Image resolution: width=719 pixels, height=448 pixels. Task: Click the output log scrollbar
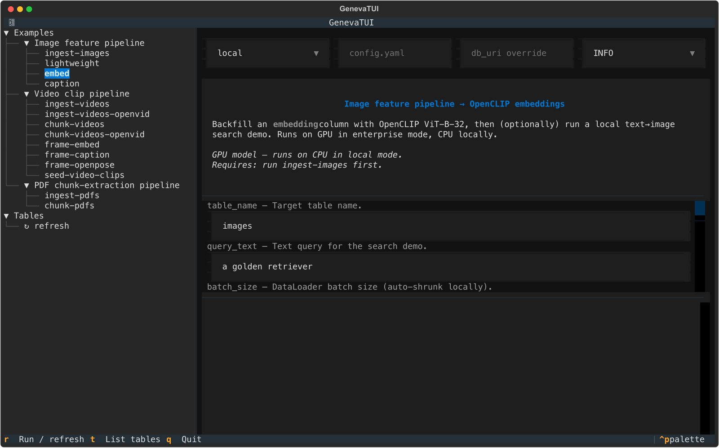[x=705, y=368]
